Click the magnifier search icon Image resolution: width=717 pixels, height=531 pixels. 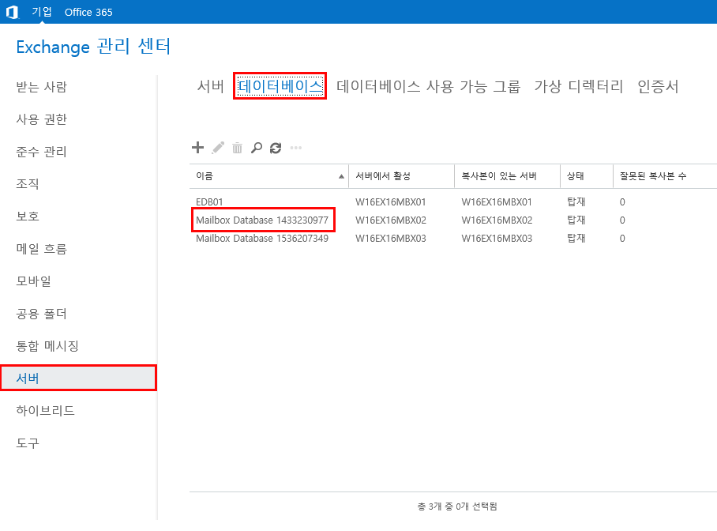(257, 148)
